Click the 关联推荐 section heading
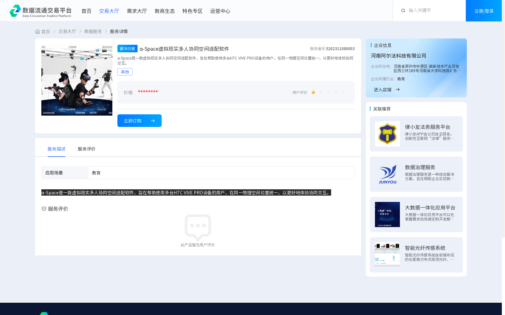Viewport: 505px width, 315px height. point(382,109)
